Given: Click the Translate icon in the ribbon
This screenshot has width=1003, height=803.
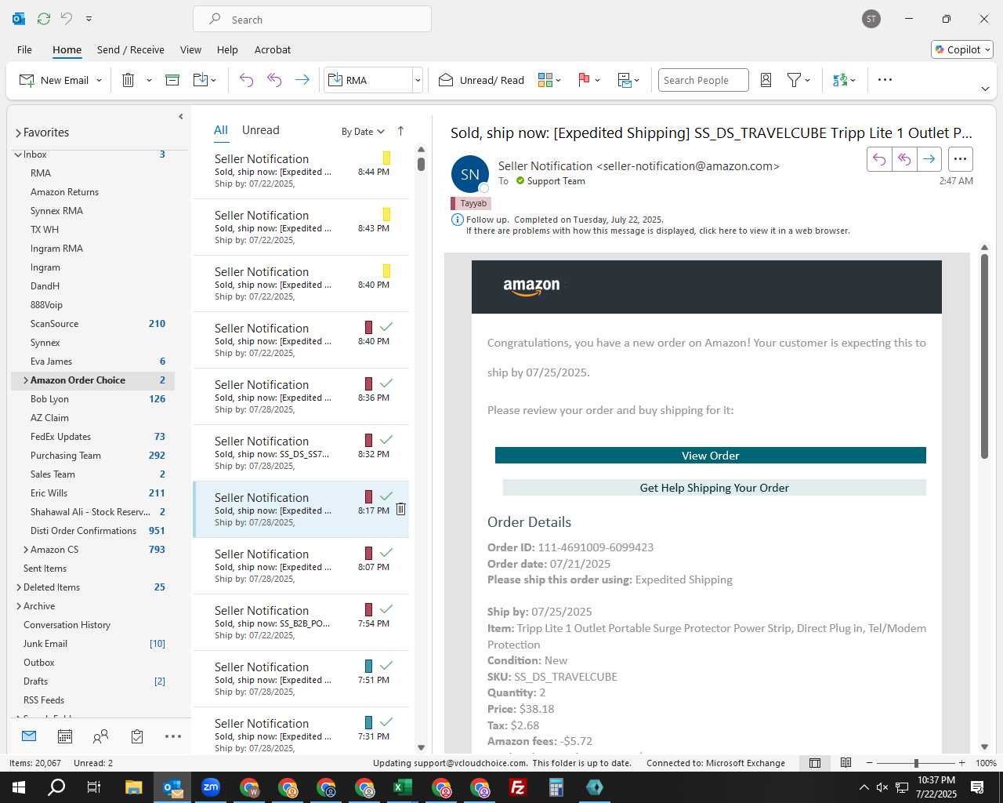Looking at the screenshot, I should [x=840, y=80].
